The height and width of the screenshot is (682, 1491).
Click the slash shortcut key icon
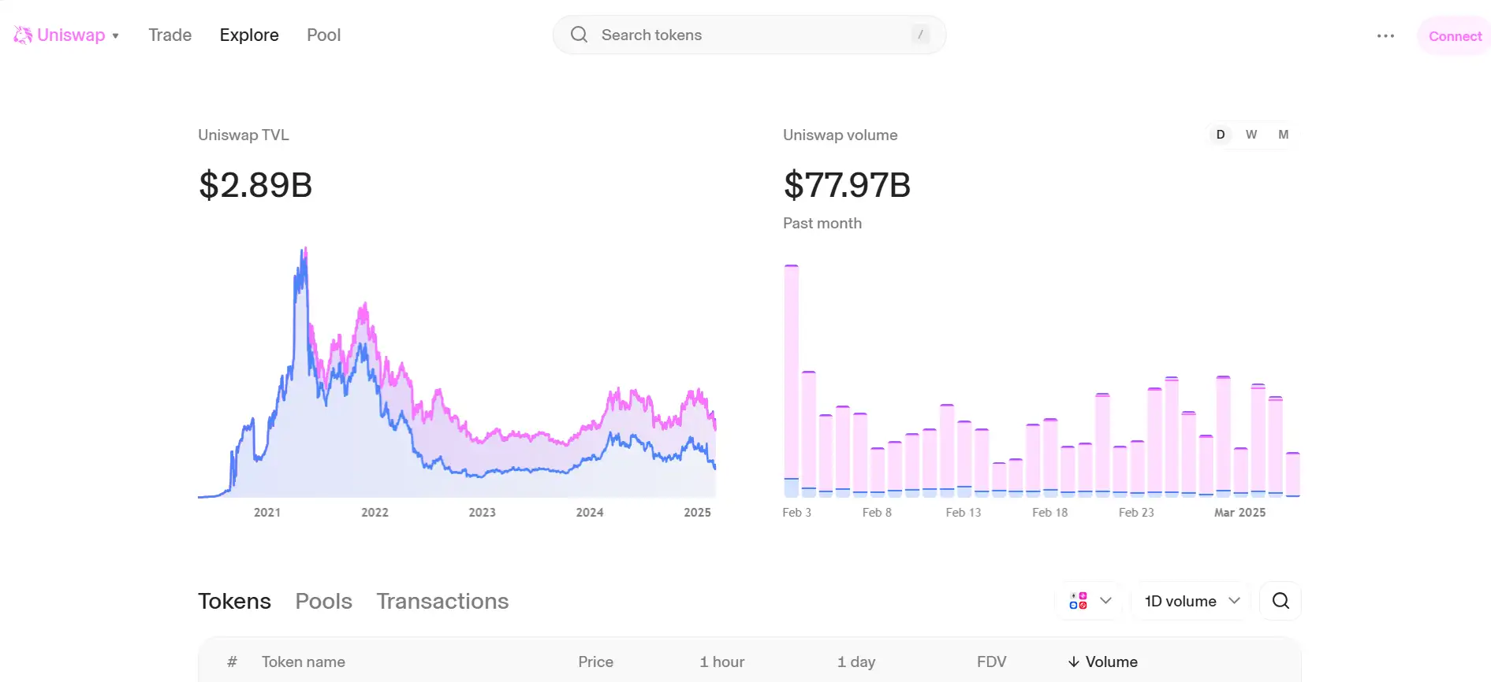920,35
